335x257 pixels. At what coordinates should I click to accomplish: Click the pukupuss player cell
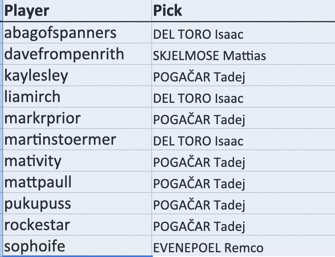pyautogui.click(x=77, y=204)
